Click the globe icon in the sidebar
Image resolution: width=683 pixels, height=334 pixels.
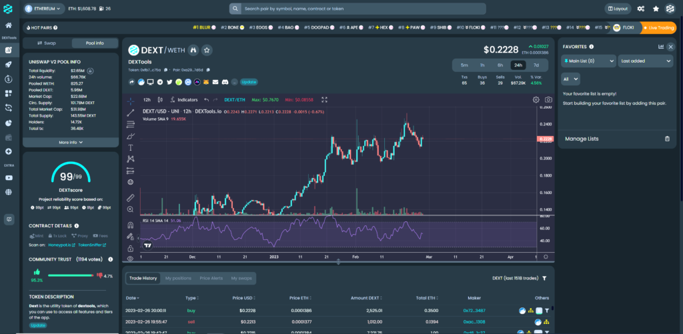[8, 192]
